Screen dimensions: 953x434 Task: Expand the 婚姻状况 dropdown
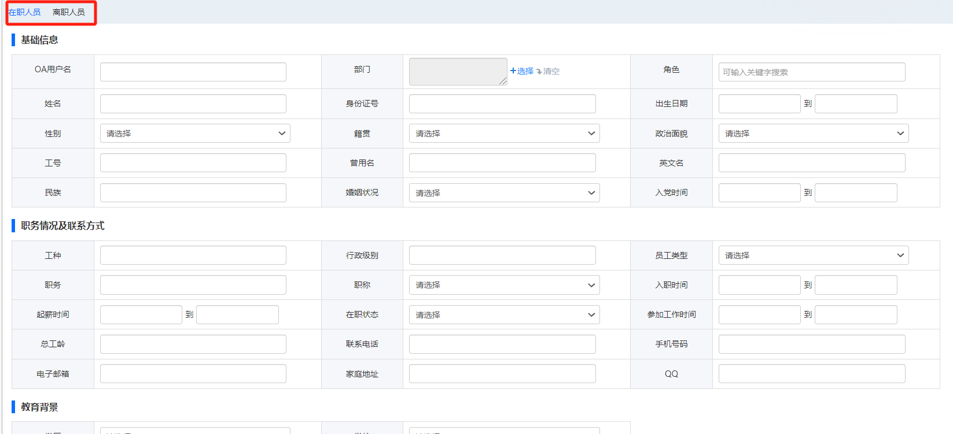tap(504, 193)
